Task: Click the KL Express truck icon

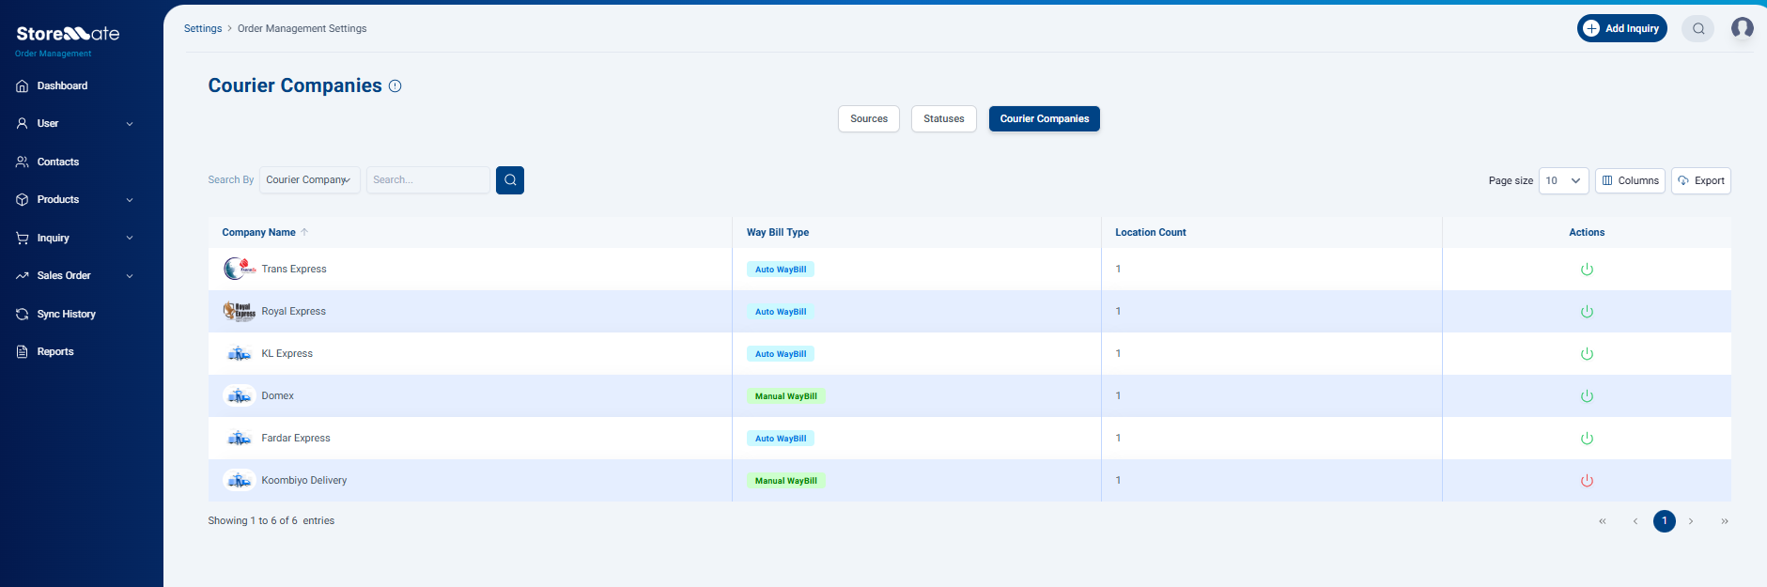Action: pyautogui.click(x=240, y=354)
